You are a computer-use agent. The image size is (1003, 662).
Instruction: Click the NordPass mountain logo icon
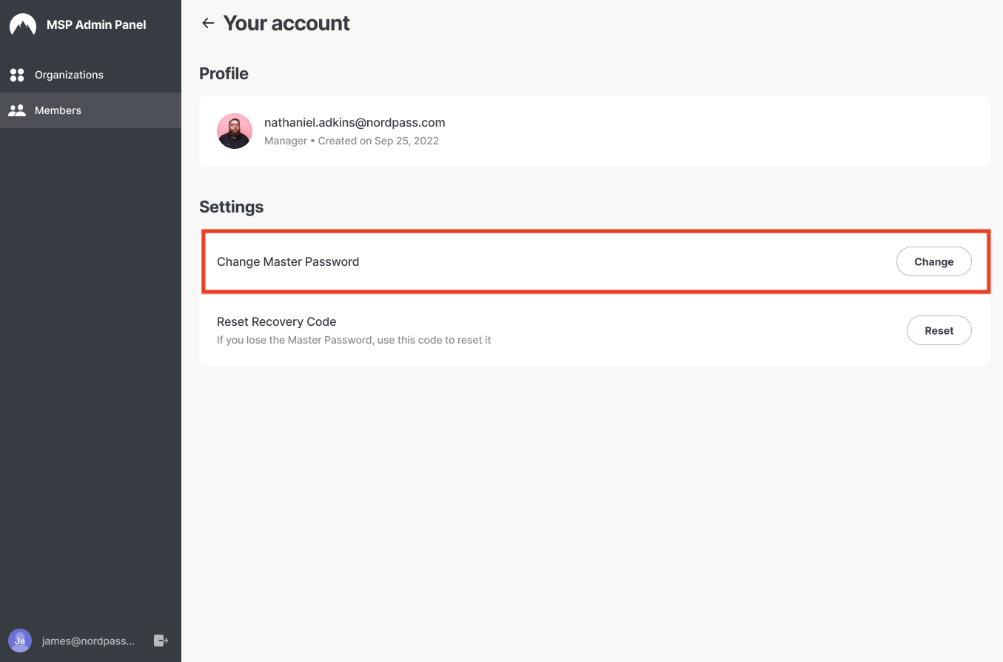pyautogui.click(x=23, y=24)
